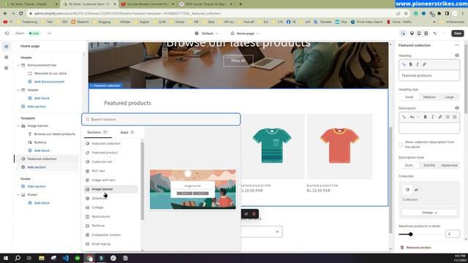Collapse the Footer section tree item

coord(18,195)
